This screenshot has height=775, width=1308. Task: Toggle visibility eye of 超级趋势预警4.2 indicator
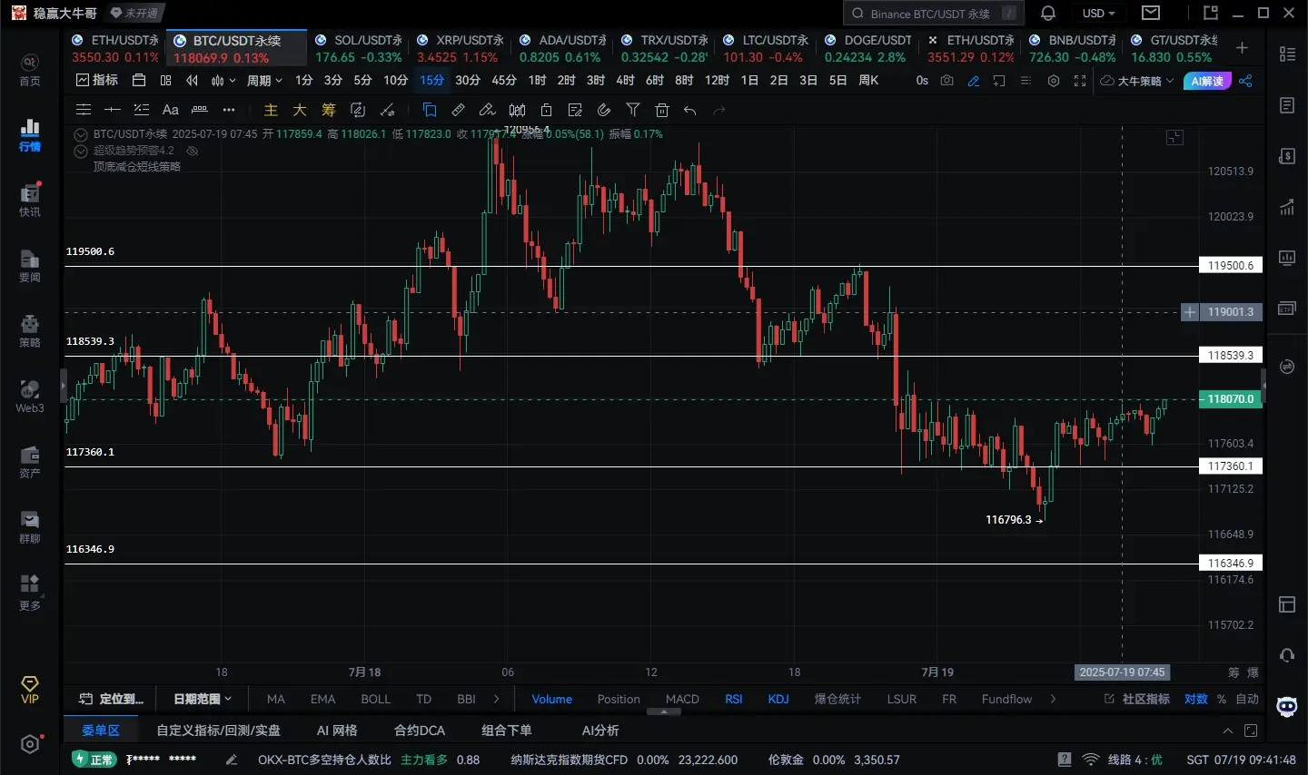[192, 151]
